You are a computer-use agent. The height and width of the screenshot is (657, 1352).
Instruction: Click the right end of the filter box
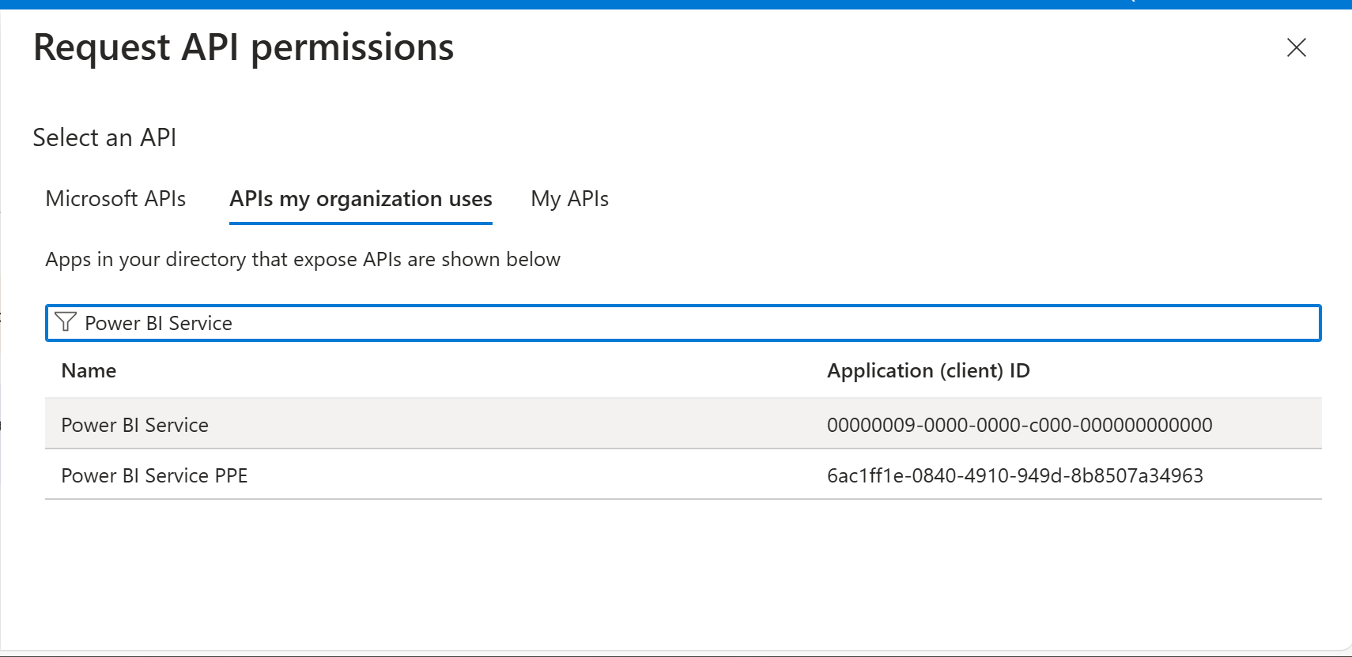pyautogui.click(x=1297, y=323)
